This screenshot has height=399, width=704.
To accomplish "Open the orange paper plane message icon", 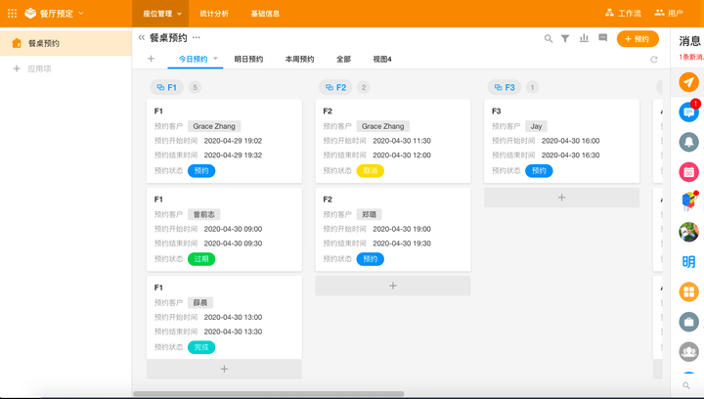I will coord(688,82).
